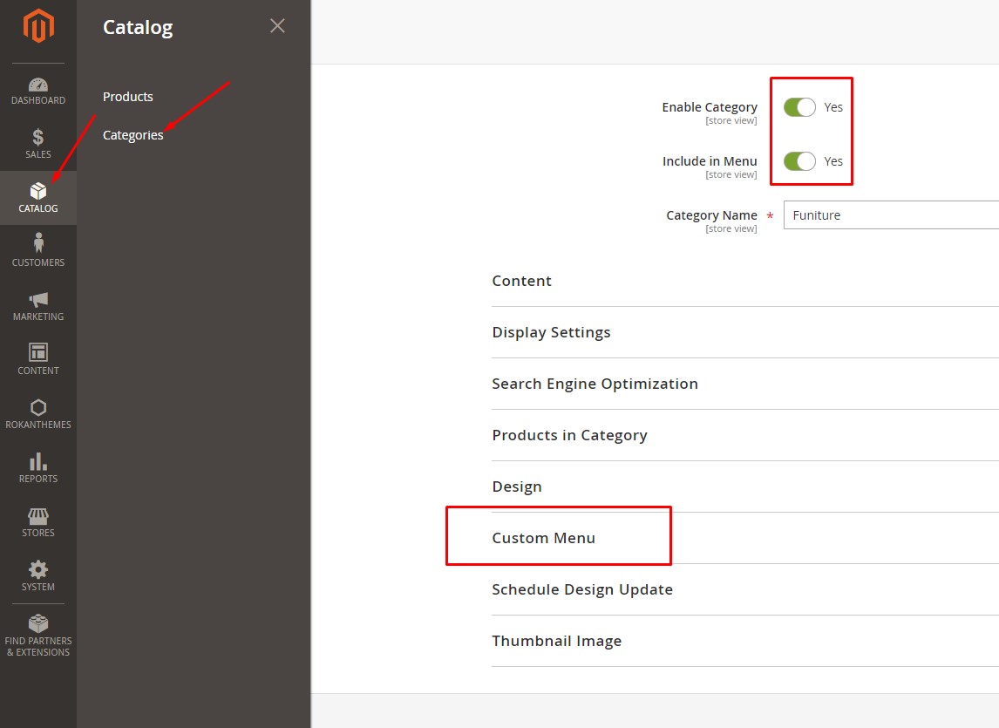Click the ROKANTHEMES sidebar label
Screen dimensions: 999x728
pyautogui.click(x=38, y=425)
